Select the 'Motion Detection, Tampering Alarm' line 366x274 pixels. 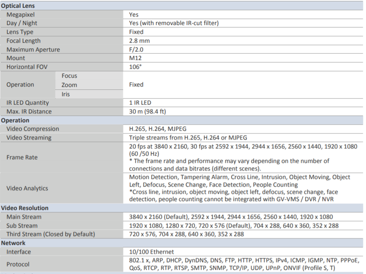pyautogui.click(x=240, y=177)
